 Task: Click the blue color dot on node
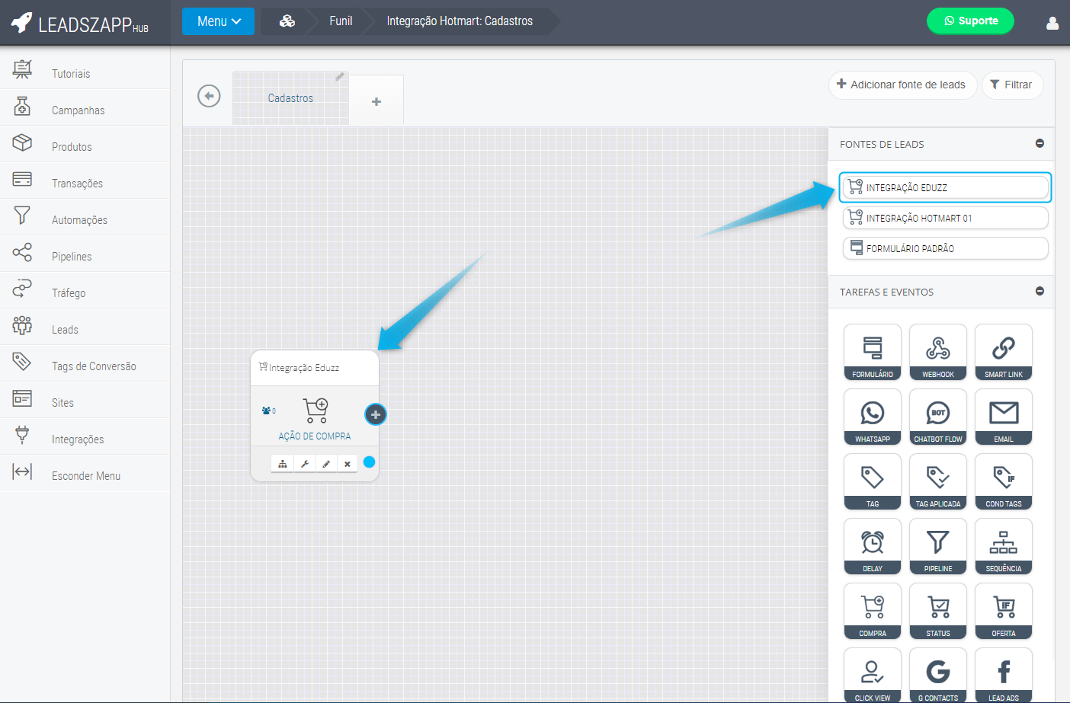click(x=369, y=462)
